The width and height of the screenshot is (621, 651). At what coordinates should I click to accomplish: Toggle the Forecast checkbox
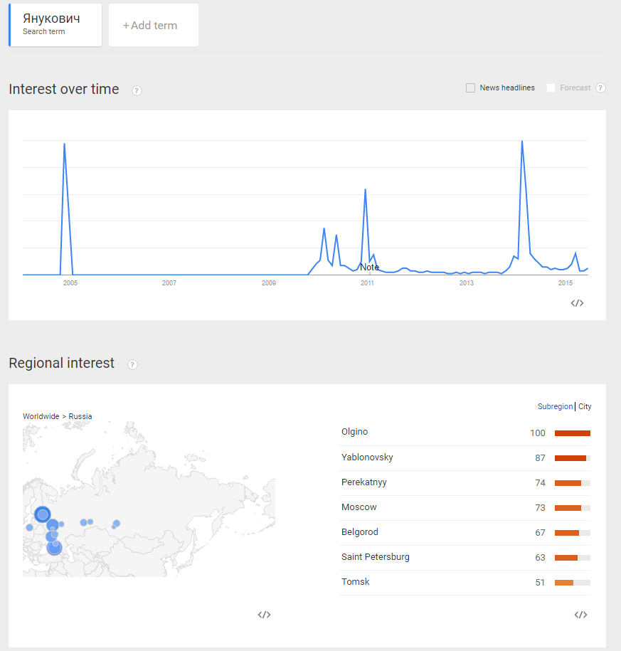tap(551, 88)
